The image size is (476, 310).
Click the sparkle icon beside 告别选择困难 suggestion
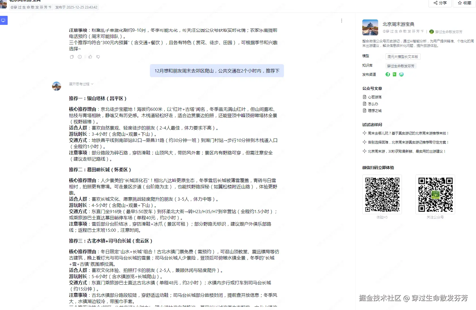(x=365, y=142)
